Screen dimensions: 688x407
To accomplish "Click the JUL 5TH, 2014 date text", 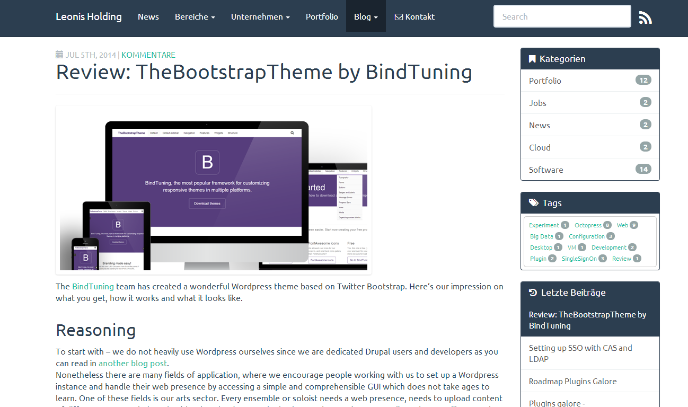I will (91, 55).
